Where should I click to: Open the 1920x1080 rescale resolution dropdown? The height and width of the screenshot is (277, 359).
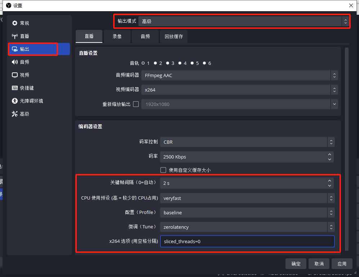pyautogui.click(x=239, y=104)
